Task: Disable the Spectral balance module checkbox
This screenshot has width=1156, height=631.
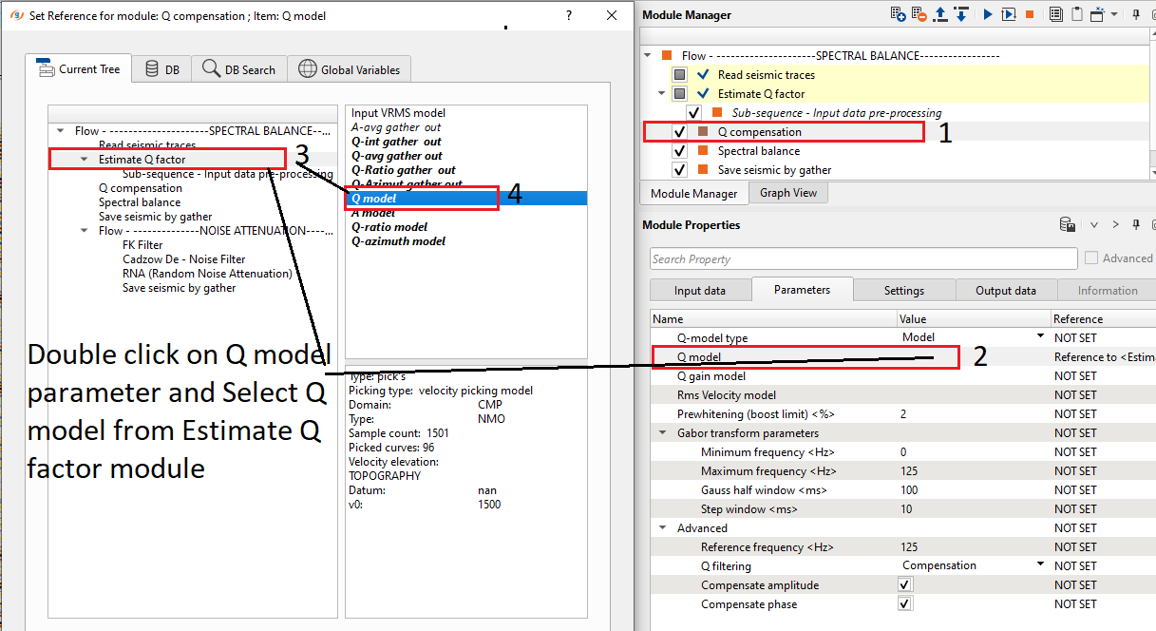Action: (679, 151)
